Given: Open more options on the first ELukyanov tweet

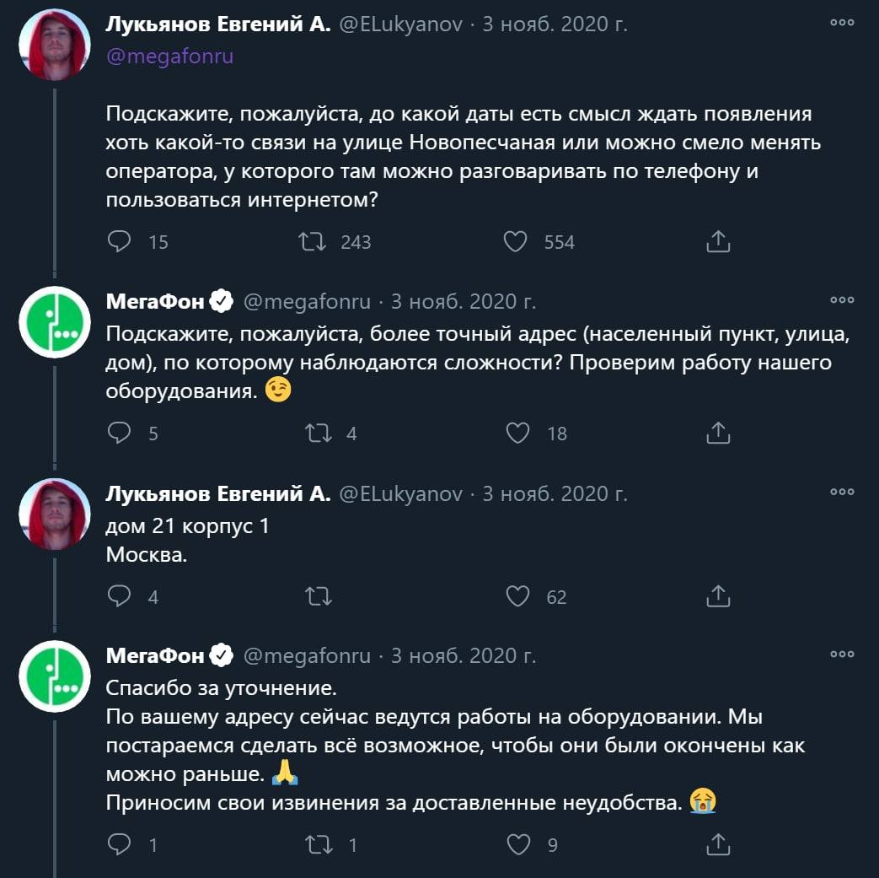Looking at the screenshot, I should point(842,23).
